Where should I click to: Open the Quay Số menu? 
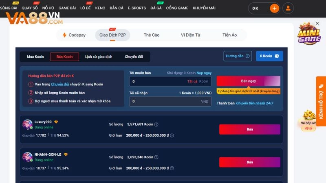[30, 8]
